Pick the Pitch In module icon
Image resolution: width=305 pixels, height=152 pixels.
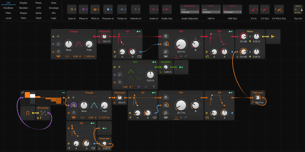[x=95, y=9]
